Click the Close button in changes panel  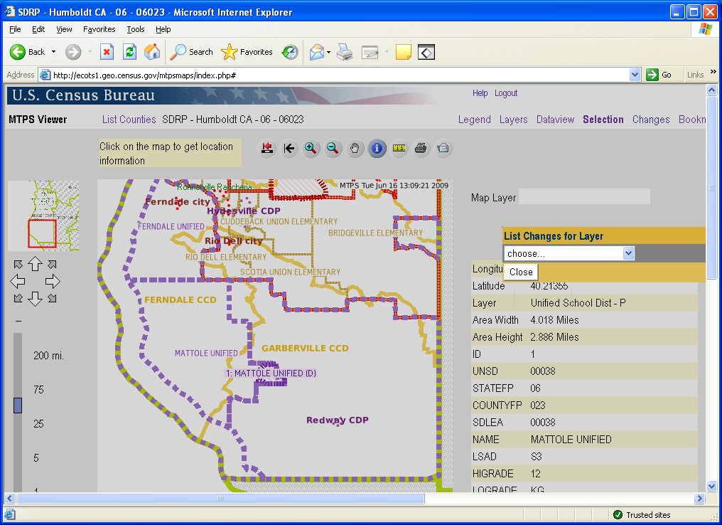pos(521,272)
